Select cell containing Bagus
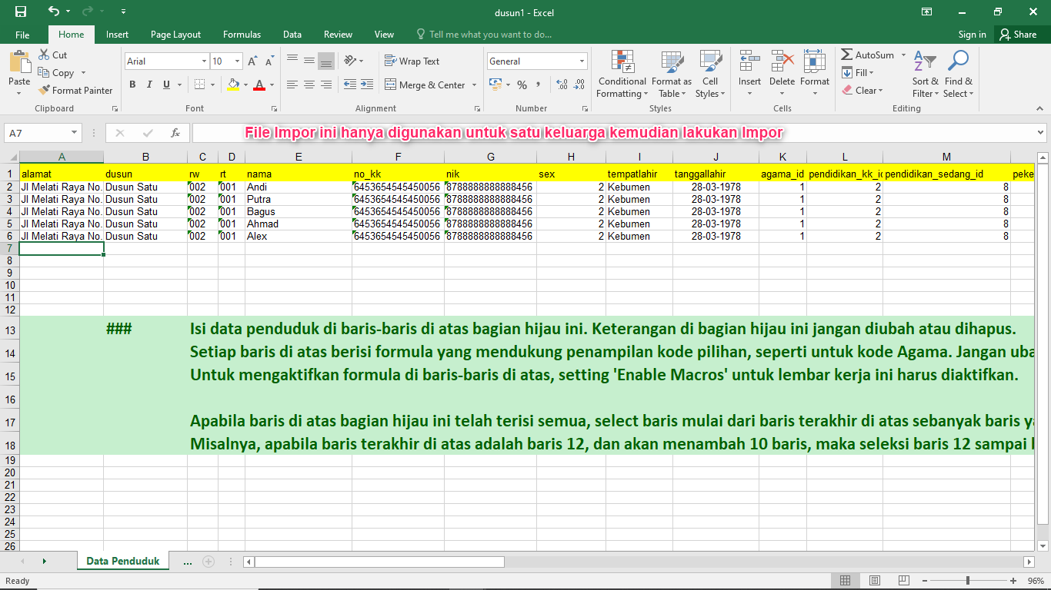1051x590 pixels. point(299,212)
